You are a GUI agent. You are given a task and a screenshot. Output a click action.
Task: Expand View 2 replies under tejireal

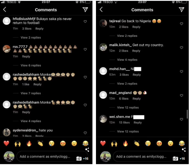(x=127, y=36)
